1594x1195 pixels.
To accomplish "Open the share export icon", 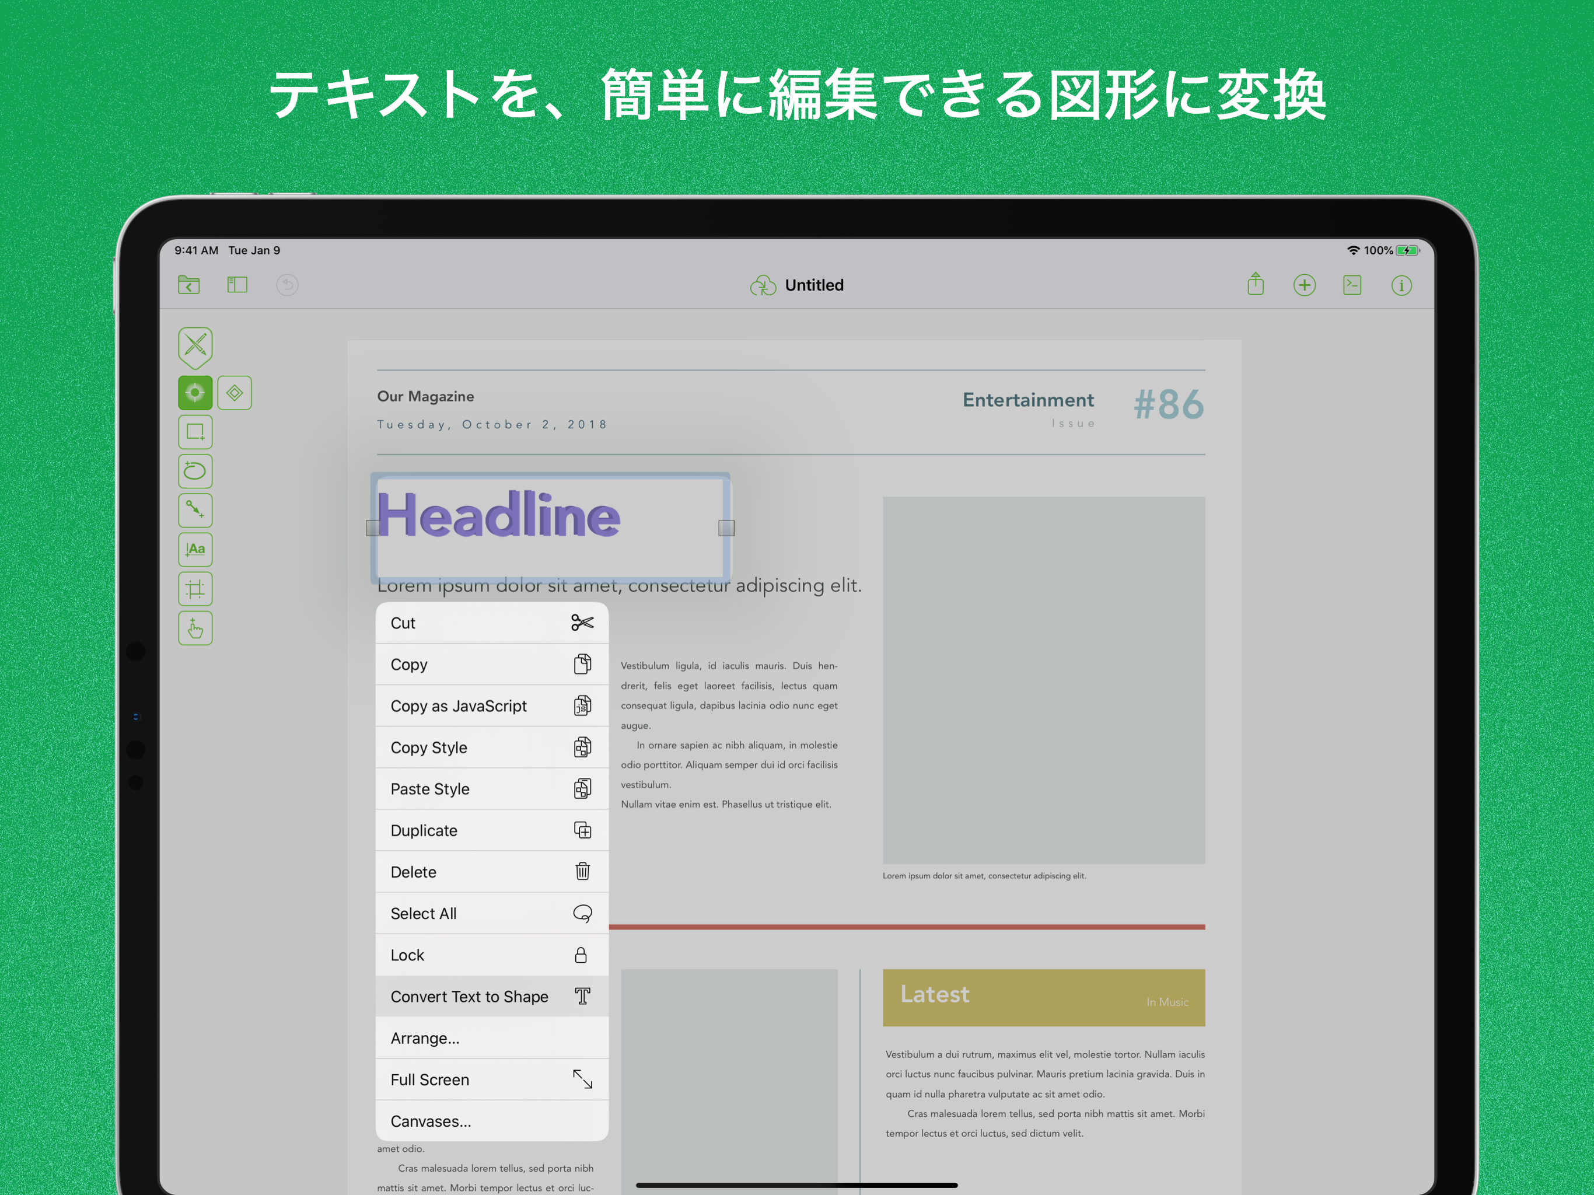I will coord(1256,284).
